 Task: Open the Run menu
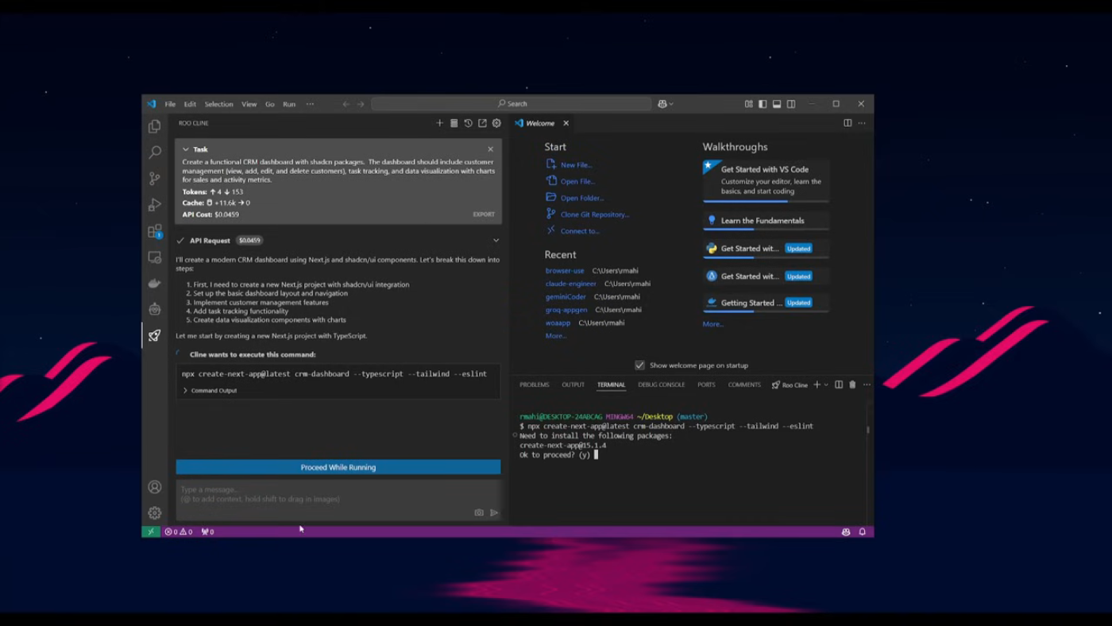click(289, 104)
